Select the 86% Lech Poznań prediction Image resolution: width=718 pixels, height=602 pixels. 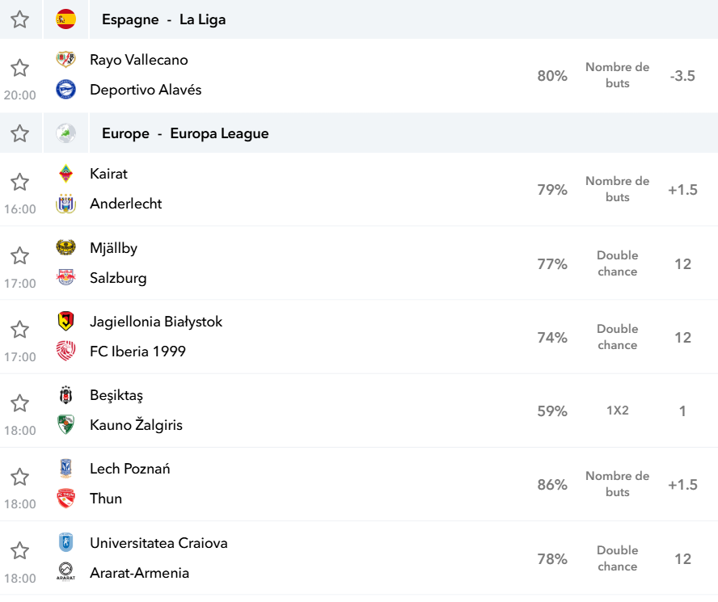click(x=552, y=484)
